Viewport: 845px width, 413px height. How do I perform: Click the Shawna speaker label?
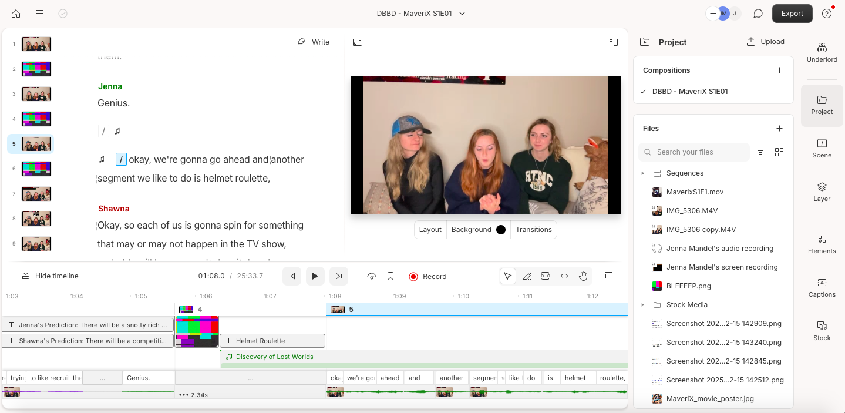point(113,209)
